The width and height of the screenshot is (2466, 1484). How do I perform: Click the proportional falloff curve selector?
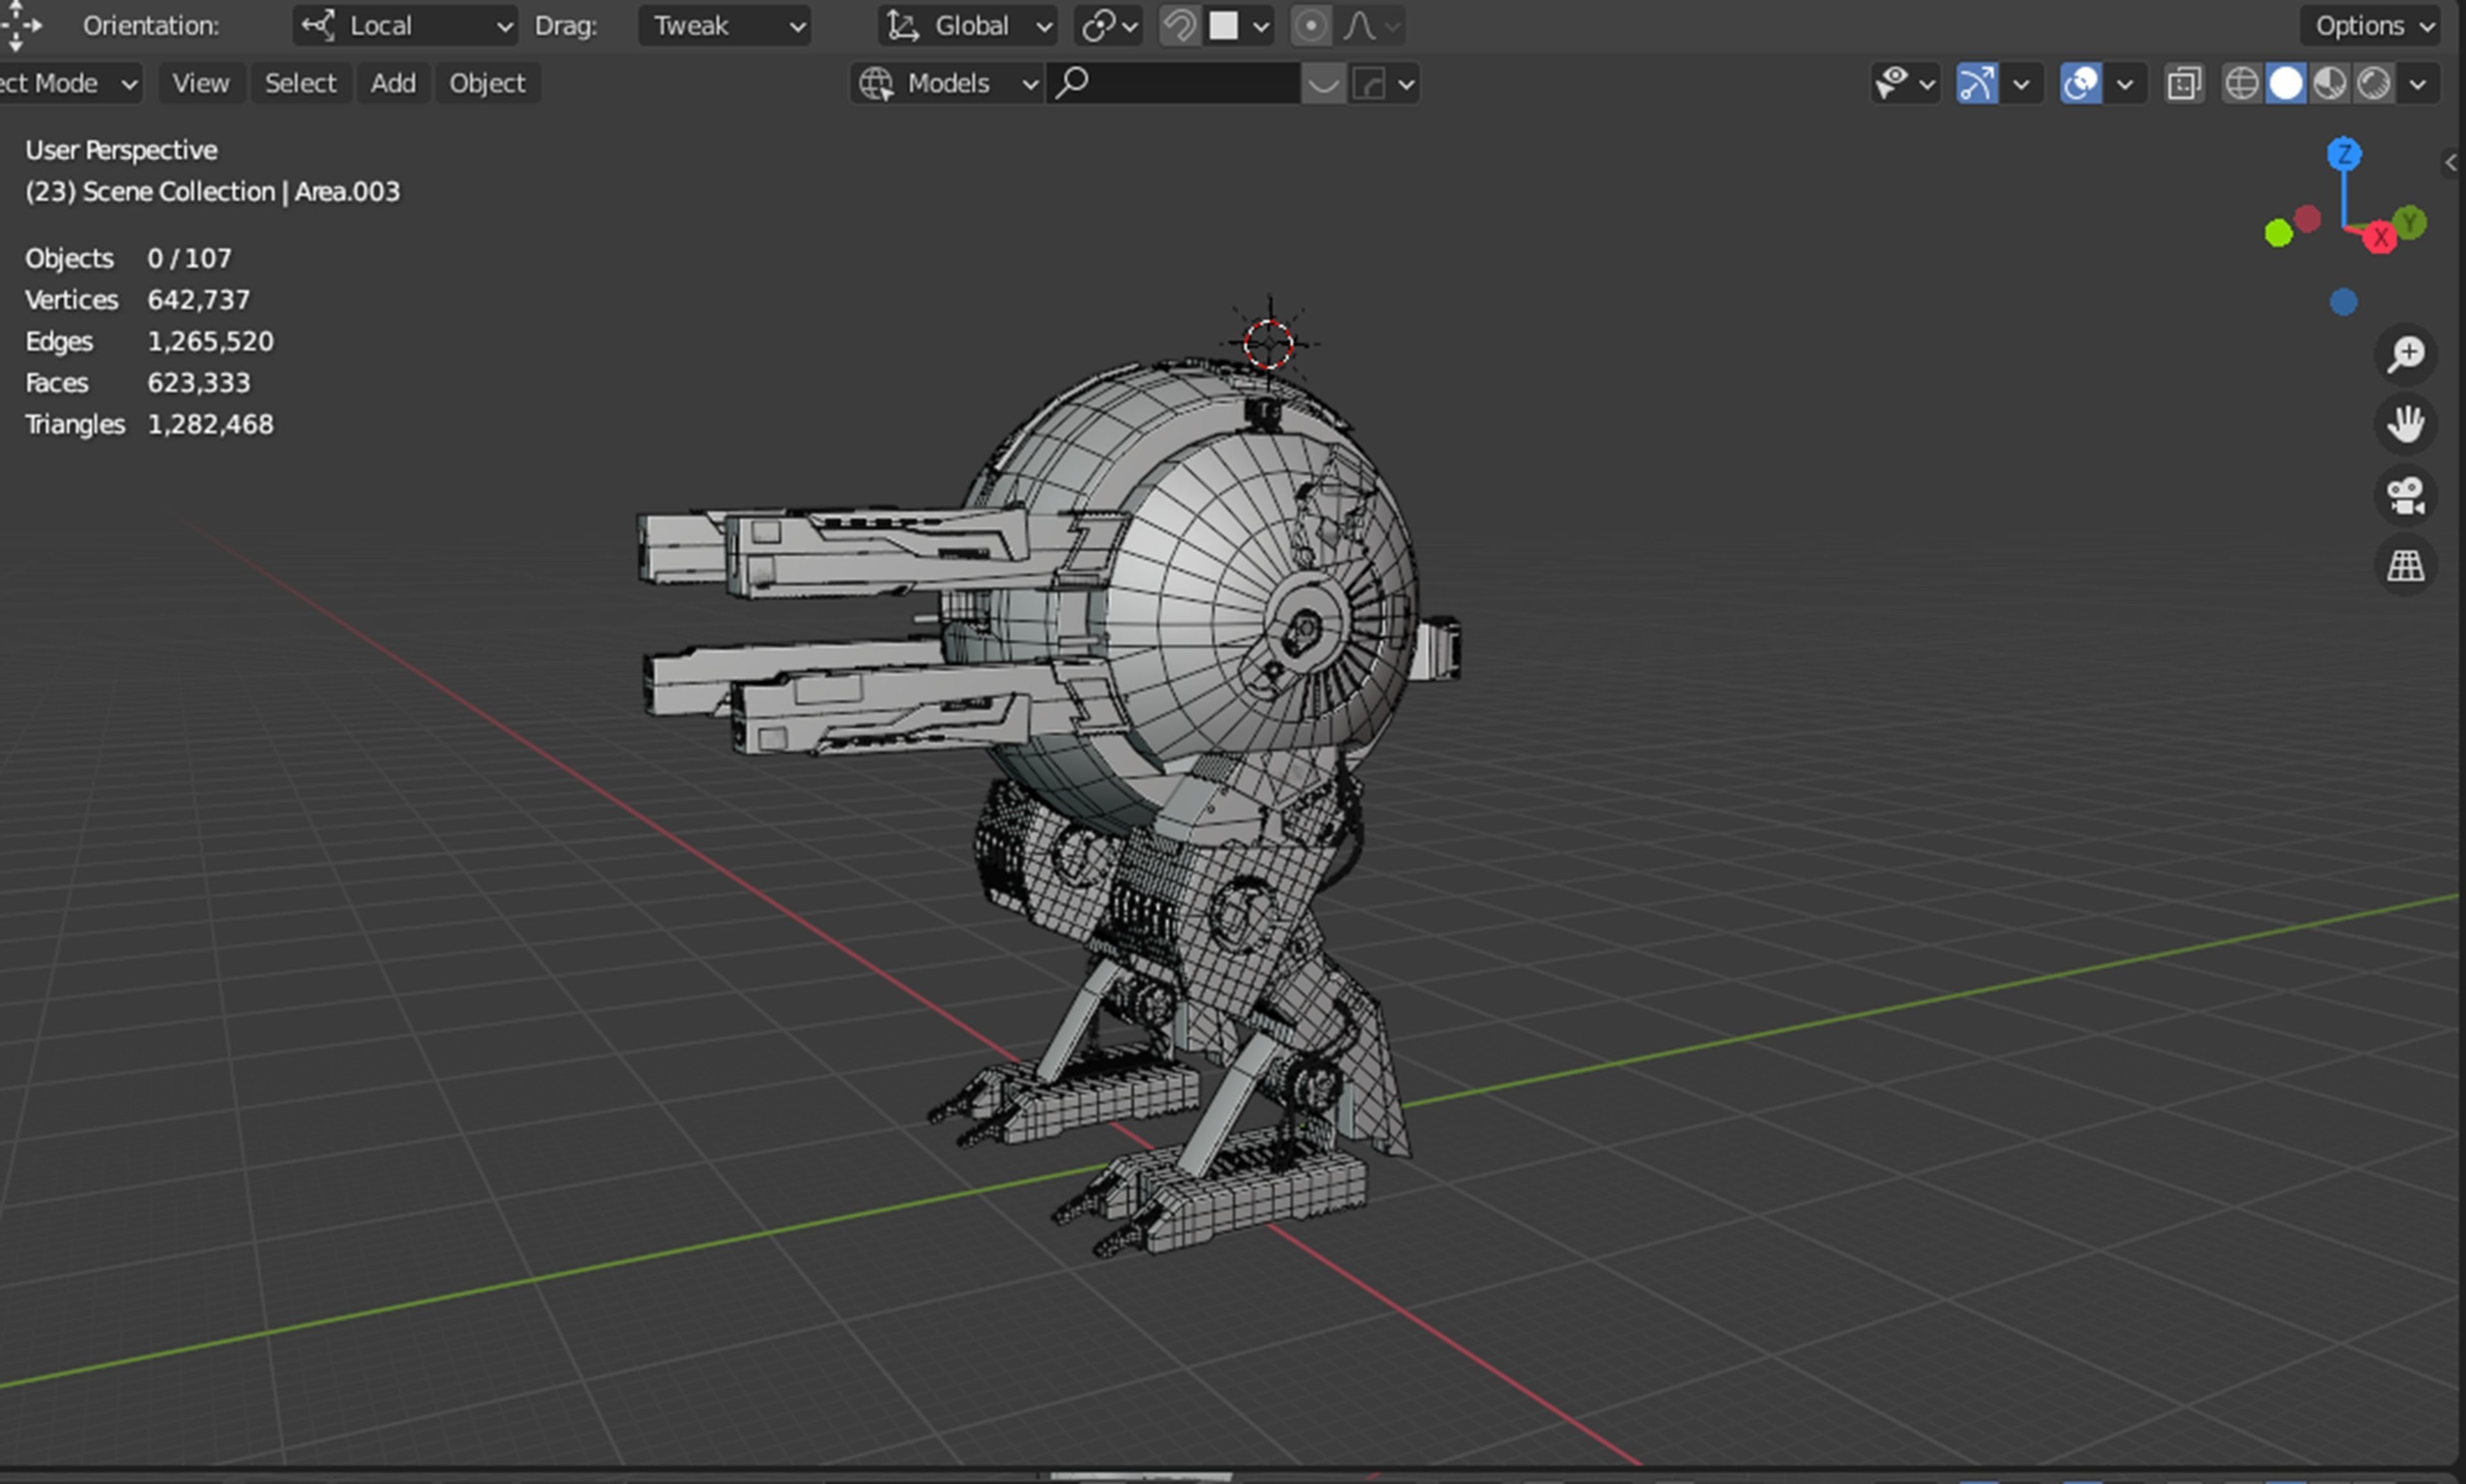click(x=1361, y=25)
